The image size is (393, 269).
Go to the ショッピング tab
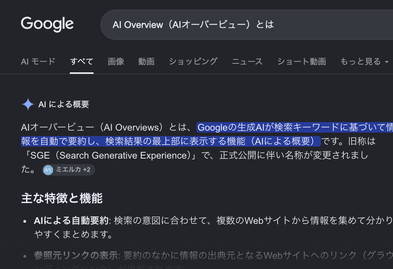193,61
